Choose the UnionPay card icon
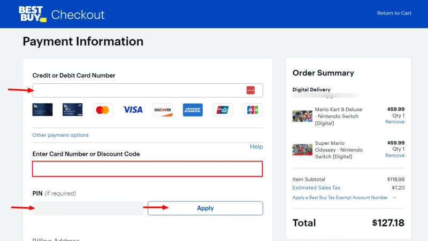The height and width of the screenshot is (241, 428). coord(223,110)
